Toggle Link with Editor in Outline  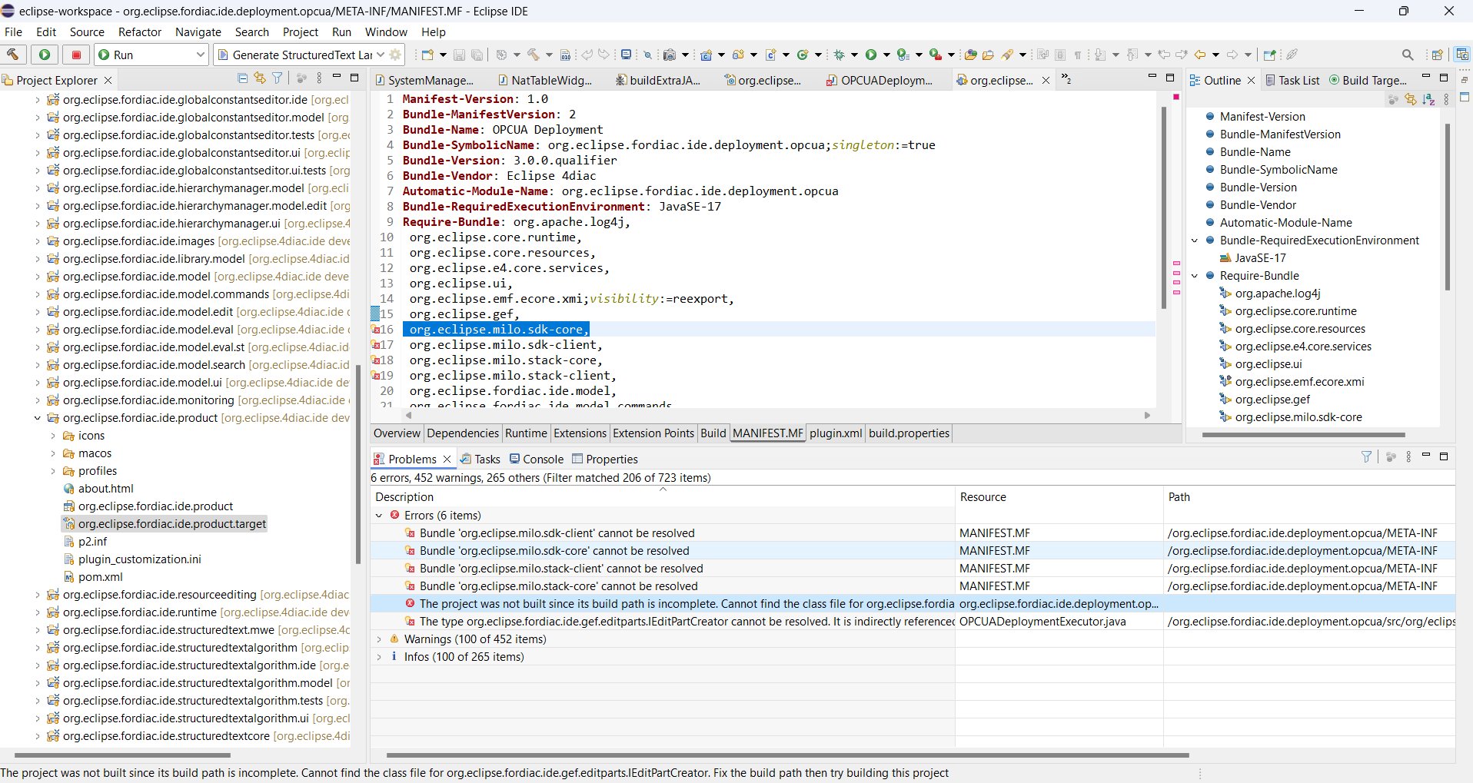click(x=1411, y=99)
